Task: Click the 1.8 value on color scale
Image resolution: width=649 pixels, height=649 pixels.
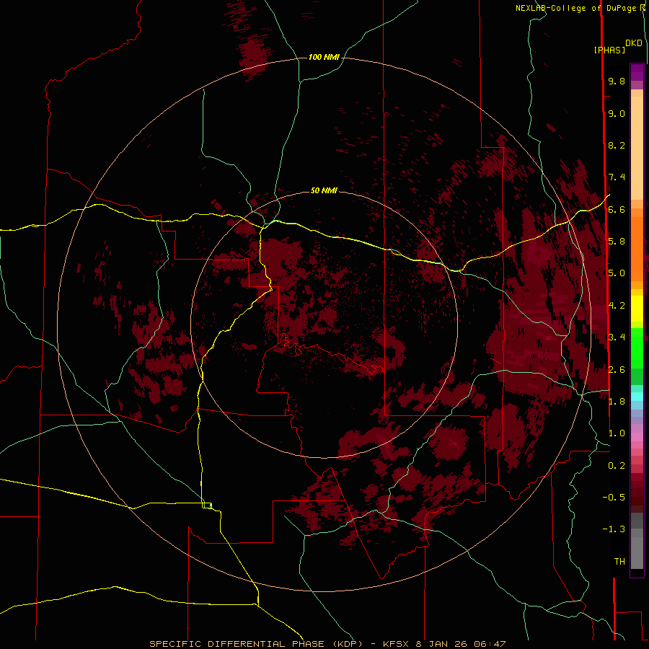Action: tap(617, 402)
